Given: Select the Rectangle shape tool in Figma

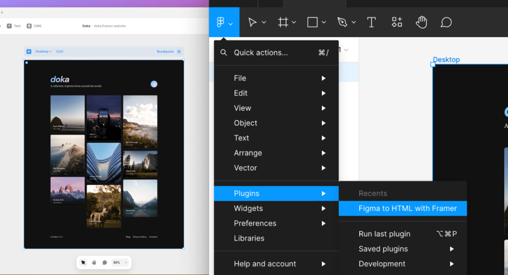Looking at the screenshot, I should pos(313,22).
